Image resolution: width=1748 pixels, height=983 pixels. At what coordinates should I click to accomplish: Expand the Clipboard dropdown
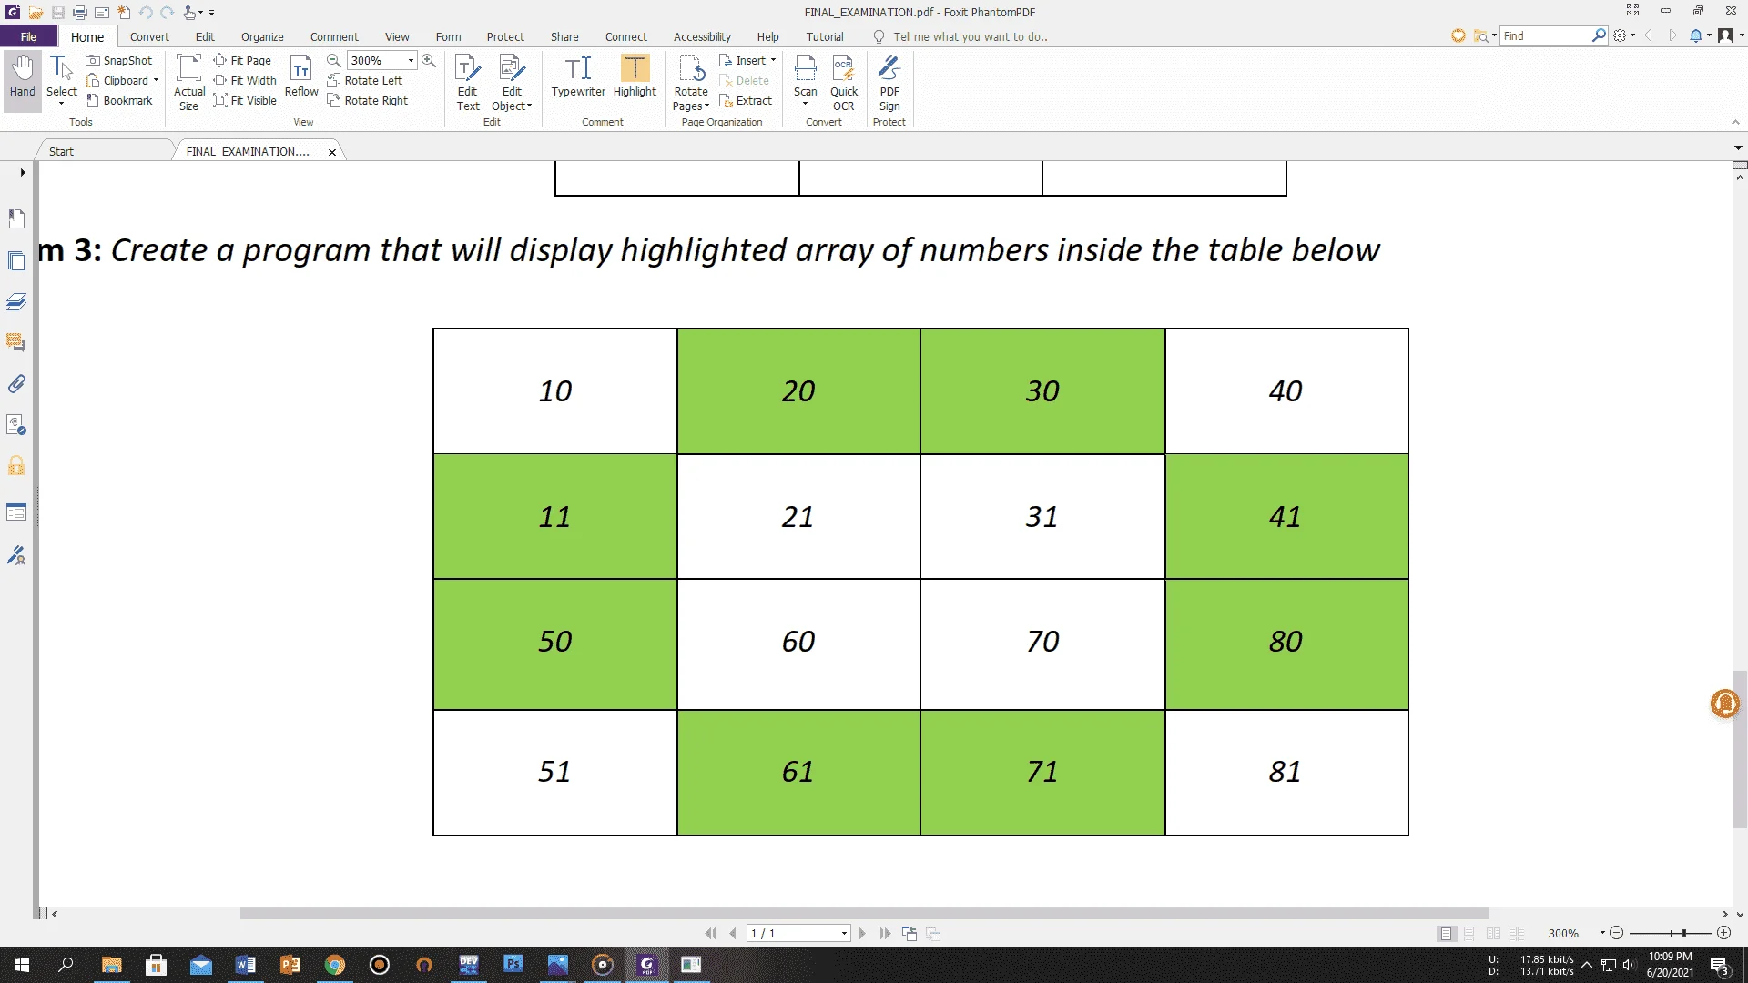tap(156, 80)
